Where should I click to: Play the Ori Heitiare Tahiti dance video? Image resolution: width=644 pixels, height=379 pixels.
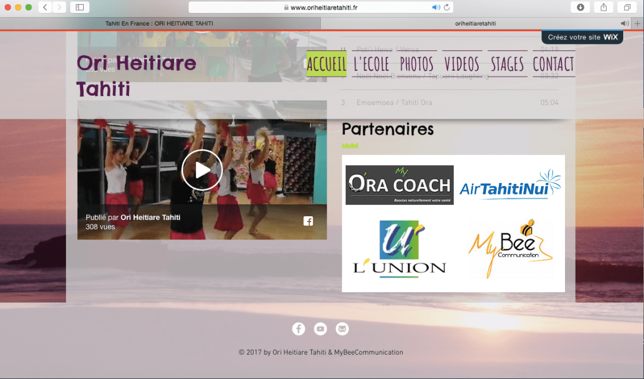202,169
